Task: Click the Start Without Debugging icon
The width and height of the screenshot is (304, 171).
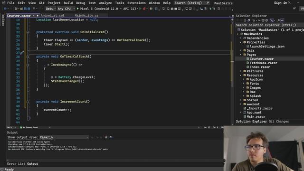Action: (140, 9)
